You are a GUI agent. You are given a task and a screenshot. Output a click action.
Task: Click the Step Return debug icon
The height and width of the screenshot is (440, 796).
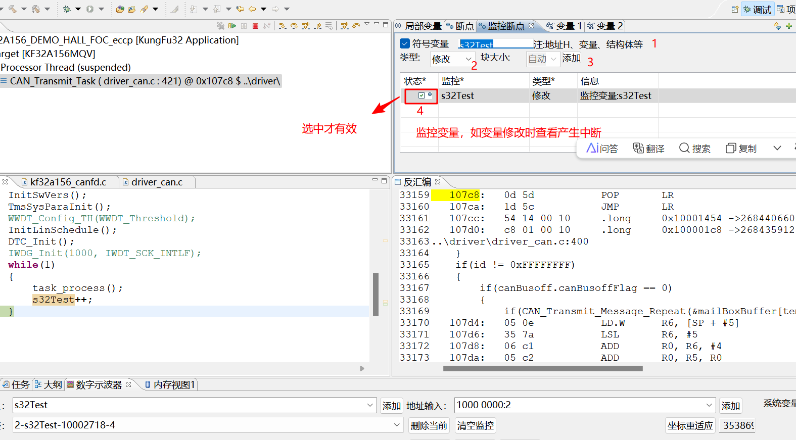(x=317, y=26)
